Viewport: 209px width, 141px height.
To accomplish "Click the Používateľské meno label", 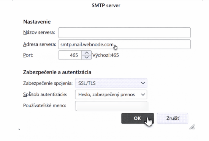I will tap(45, 105).
